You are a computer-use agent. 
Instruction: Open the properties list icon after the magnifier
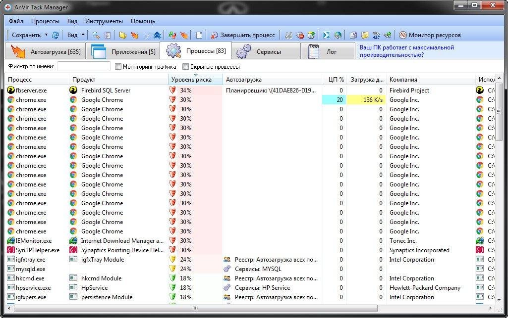(108, 35)
